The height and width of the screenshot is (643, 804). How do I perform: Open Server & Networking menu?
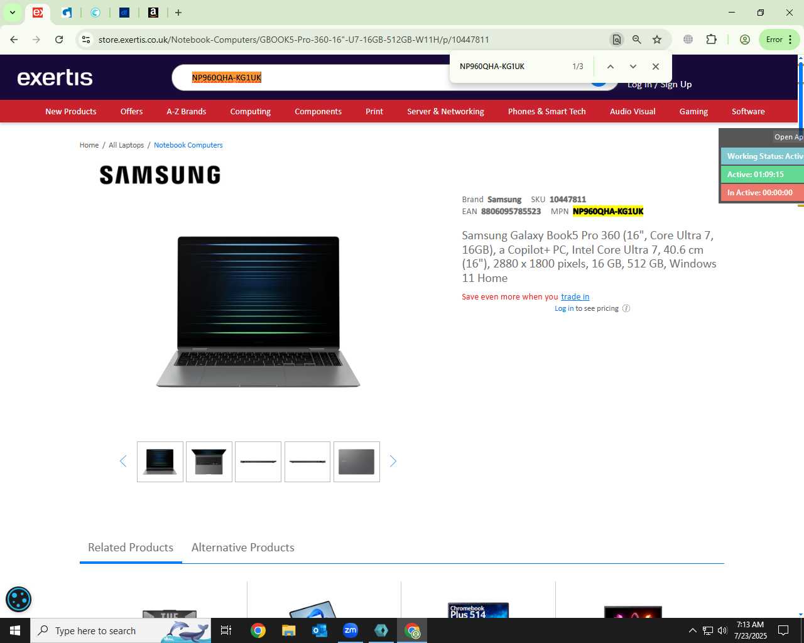pyautogui.click(x=445, y=111)
